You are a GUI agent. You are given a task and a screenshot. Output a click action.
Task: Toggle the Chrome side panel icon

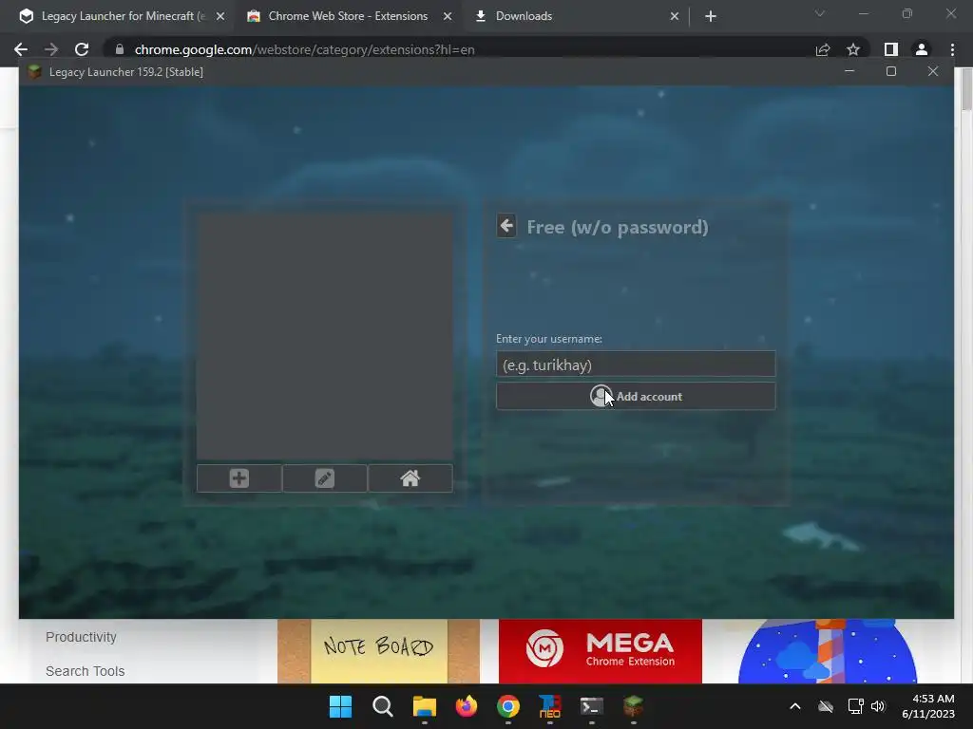[891, 49]
